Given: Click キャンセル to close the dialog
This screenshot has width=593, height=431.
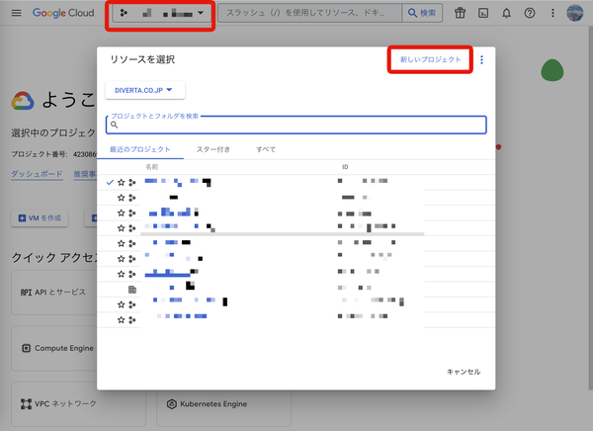Looking at the screenshot, I should pyautogui.click(x=464, y=372).
